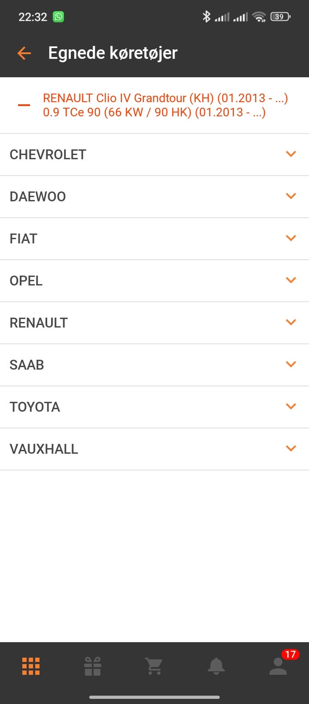Open the catalog grid icon
Screen dimensions: 309x704
pos(31,666)
